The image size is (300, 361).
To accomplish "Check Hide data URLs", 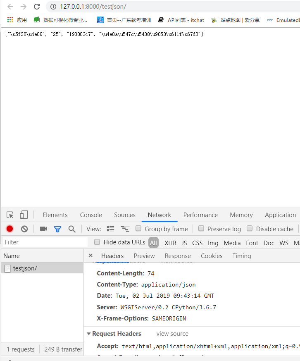I will [x=97, y=242].
